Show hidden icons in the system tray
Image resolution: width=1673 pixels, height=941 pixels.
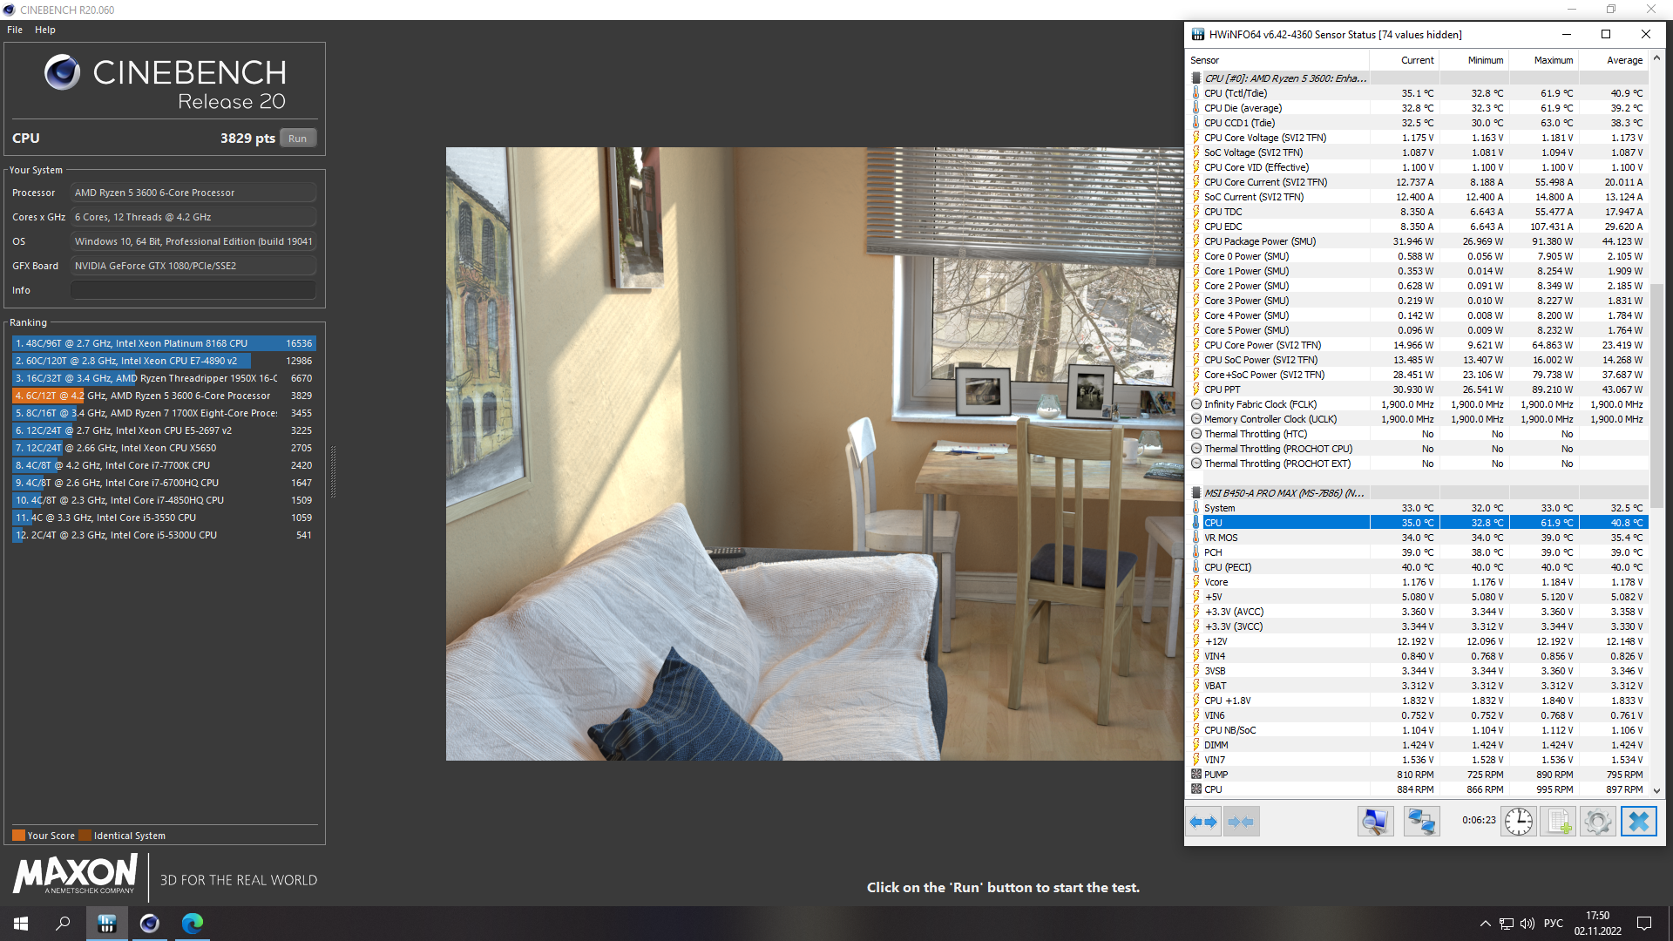pos(1485,924)
